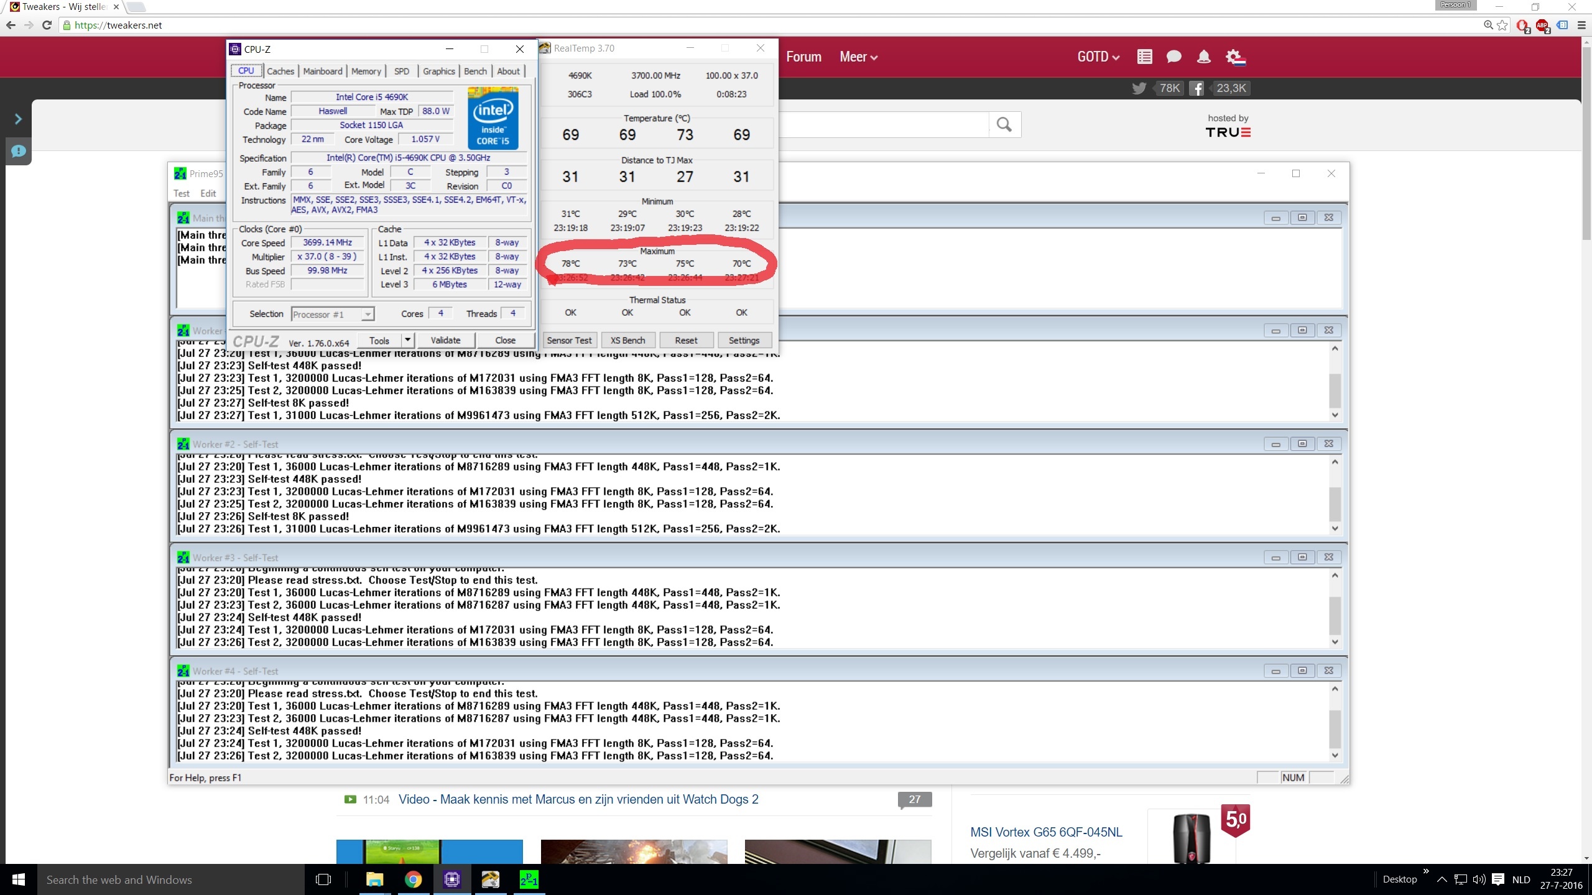Click Reset in RealTemp

point(687,340)
